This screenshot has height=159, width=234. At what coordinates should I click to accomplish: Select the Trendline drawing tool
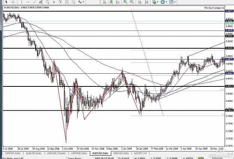click(34, 2)
